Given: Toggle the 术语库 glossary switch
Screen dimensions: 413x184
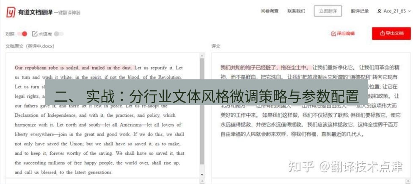Looking at the screenshot, I should click(59, 34).
